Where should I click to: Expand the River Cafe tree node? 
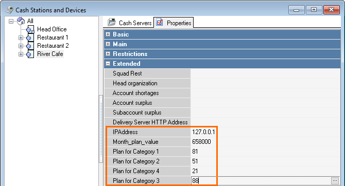pyautogui.click(x=21, y=54)
